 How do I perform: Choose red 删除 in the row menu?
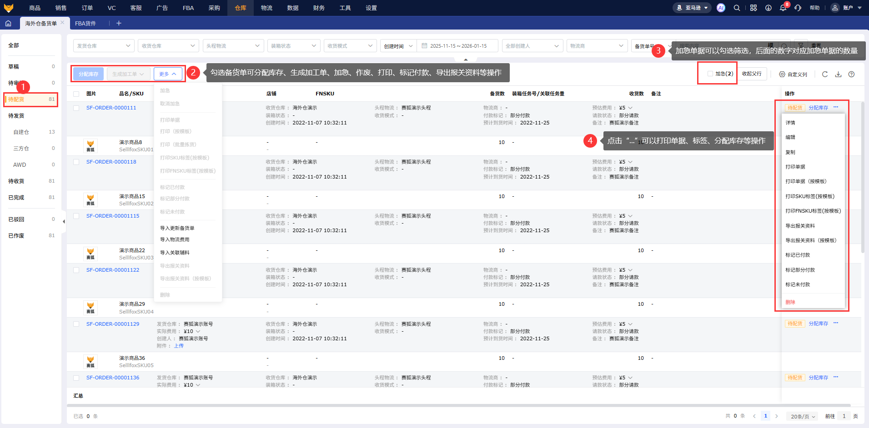[x=790, y=302]
